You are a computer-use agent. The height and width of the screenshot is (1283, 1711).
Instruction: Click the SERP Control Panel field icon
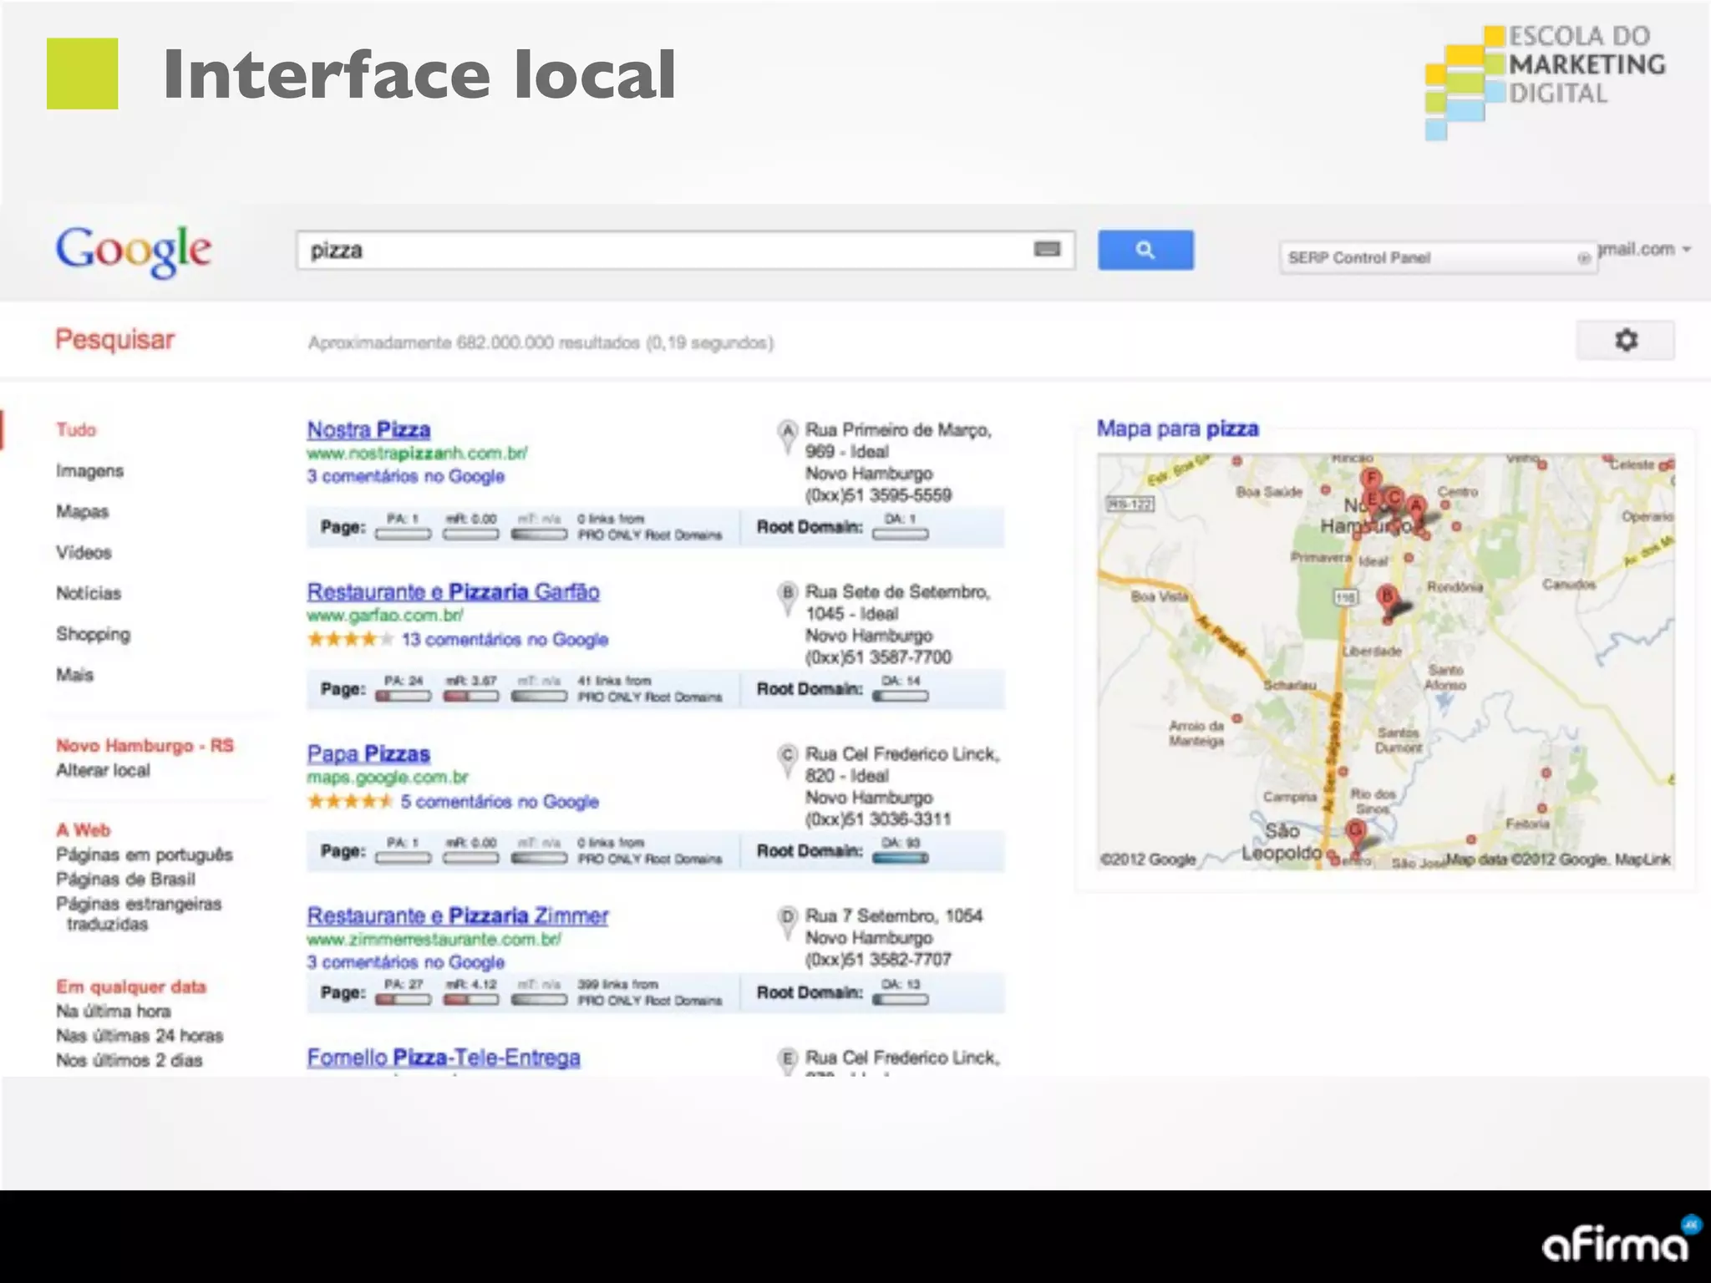(1583, 258)
